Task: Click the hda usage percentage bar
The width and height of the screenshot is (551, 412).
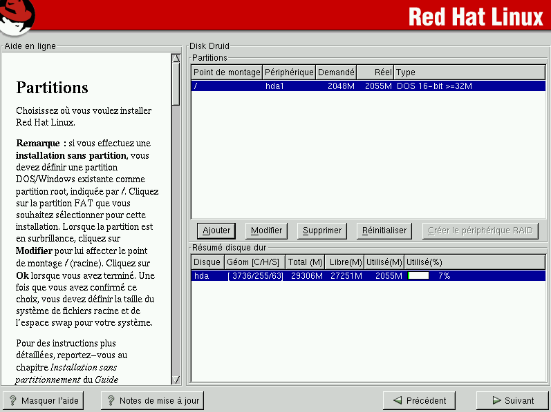Action: [x=418, y=275]
